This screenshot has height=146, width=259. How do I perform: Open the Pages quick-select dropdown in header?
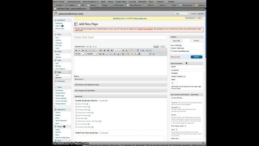[x=182, y=13]
